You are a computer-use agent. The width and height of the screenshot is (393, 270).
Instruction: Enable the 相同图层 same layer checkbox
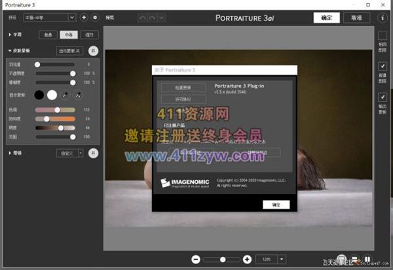point(383,35)
